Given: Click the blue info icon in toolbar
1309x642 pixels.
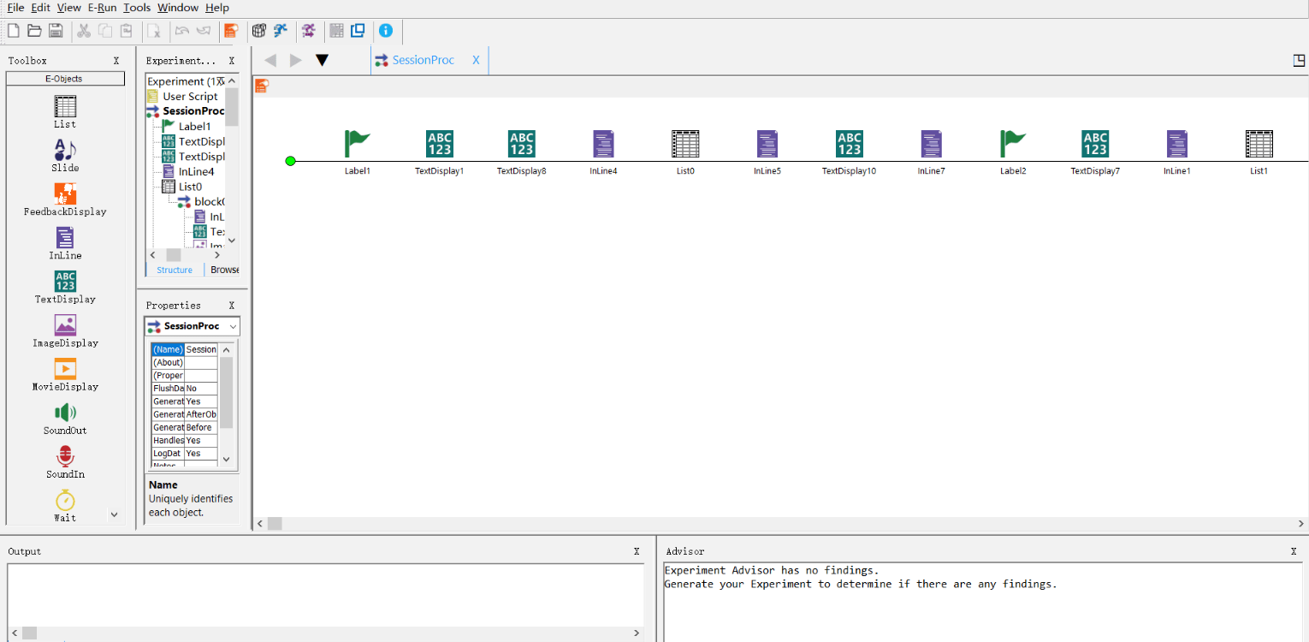Looking at the screenshot, I should pos(386,31).
